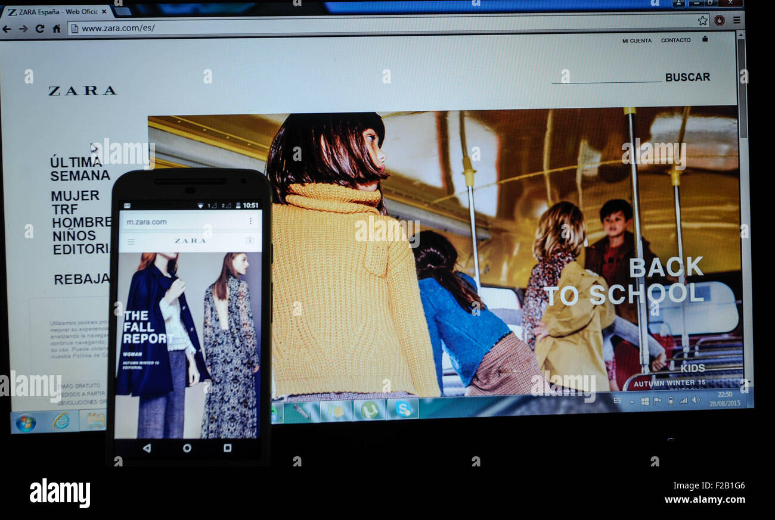Tap the ZARA logo on the phone
The height and width of the screenshot is (520, 775).
pyautogui.click(x=190, y=241)
